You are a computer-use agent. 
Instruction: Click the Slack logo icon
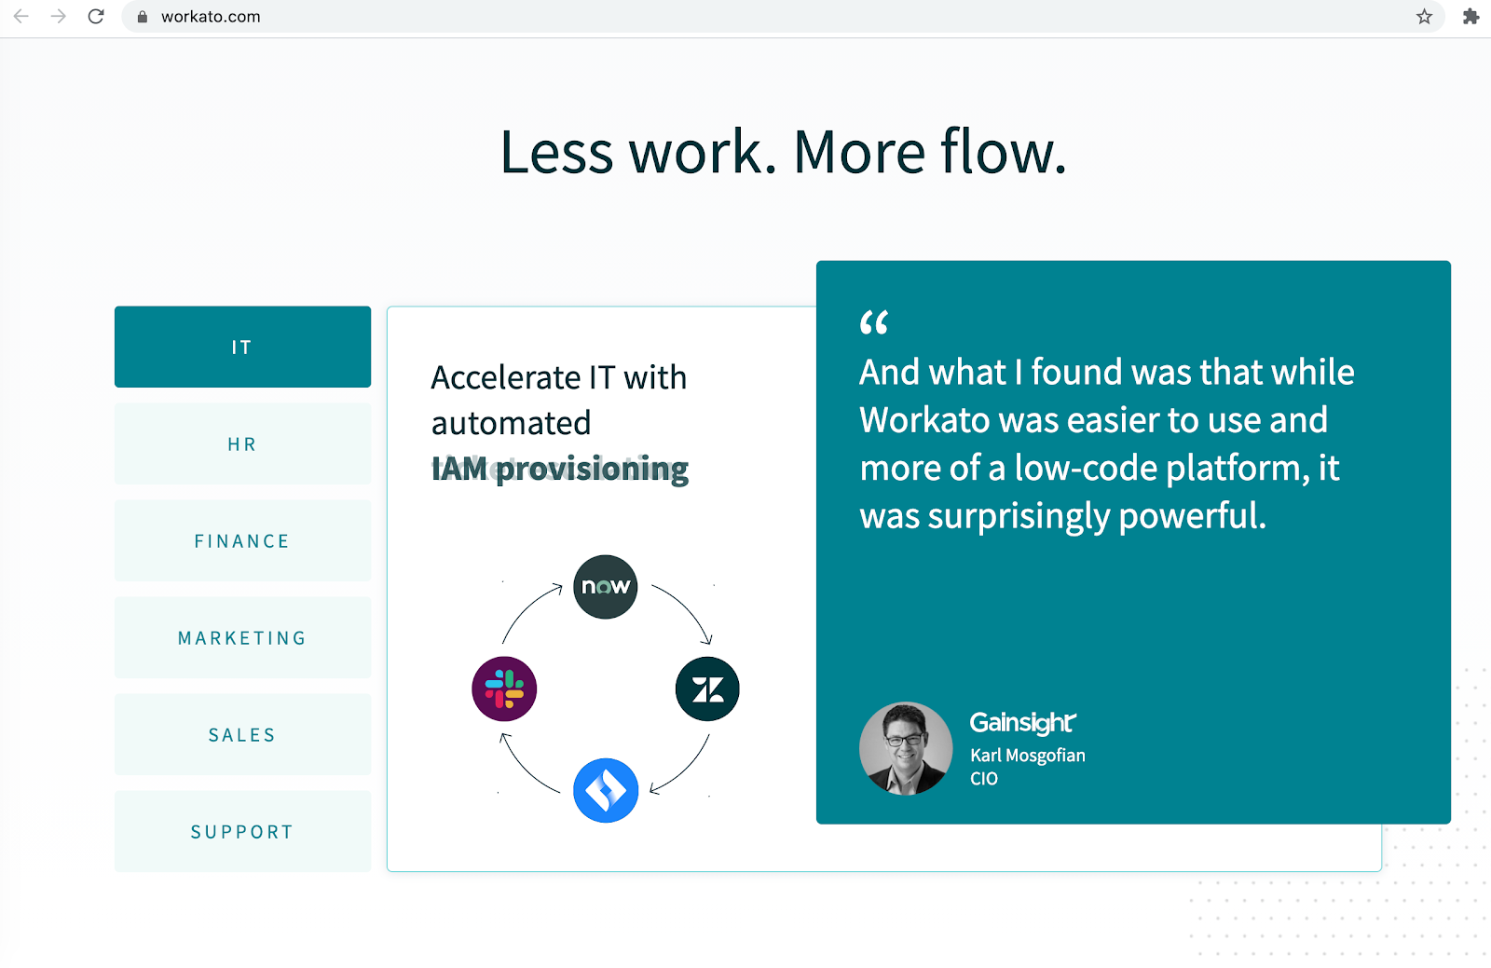tap(504, 689)
